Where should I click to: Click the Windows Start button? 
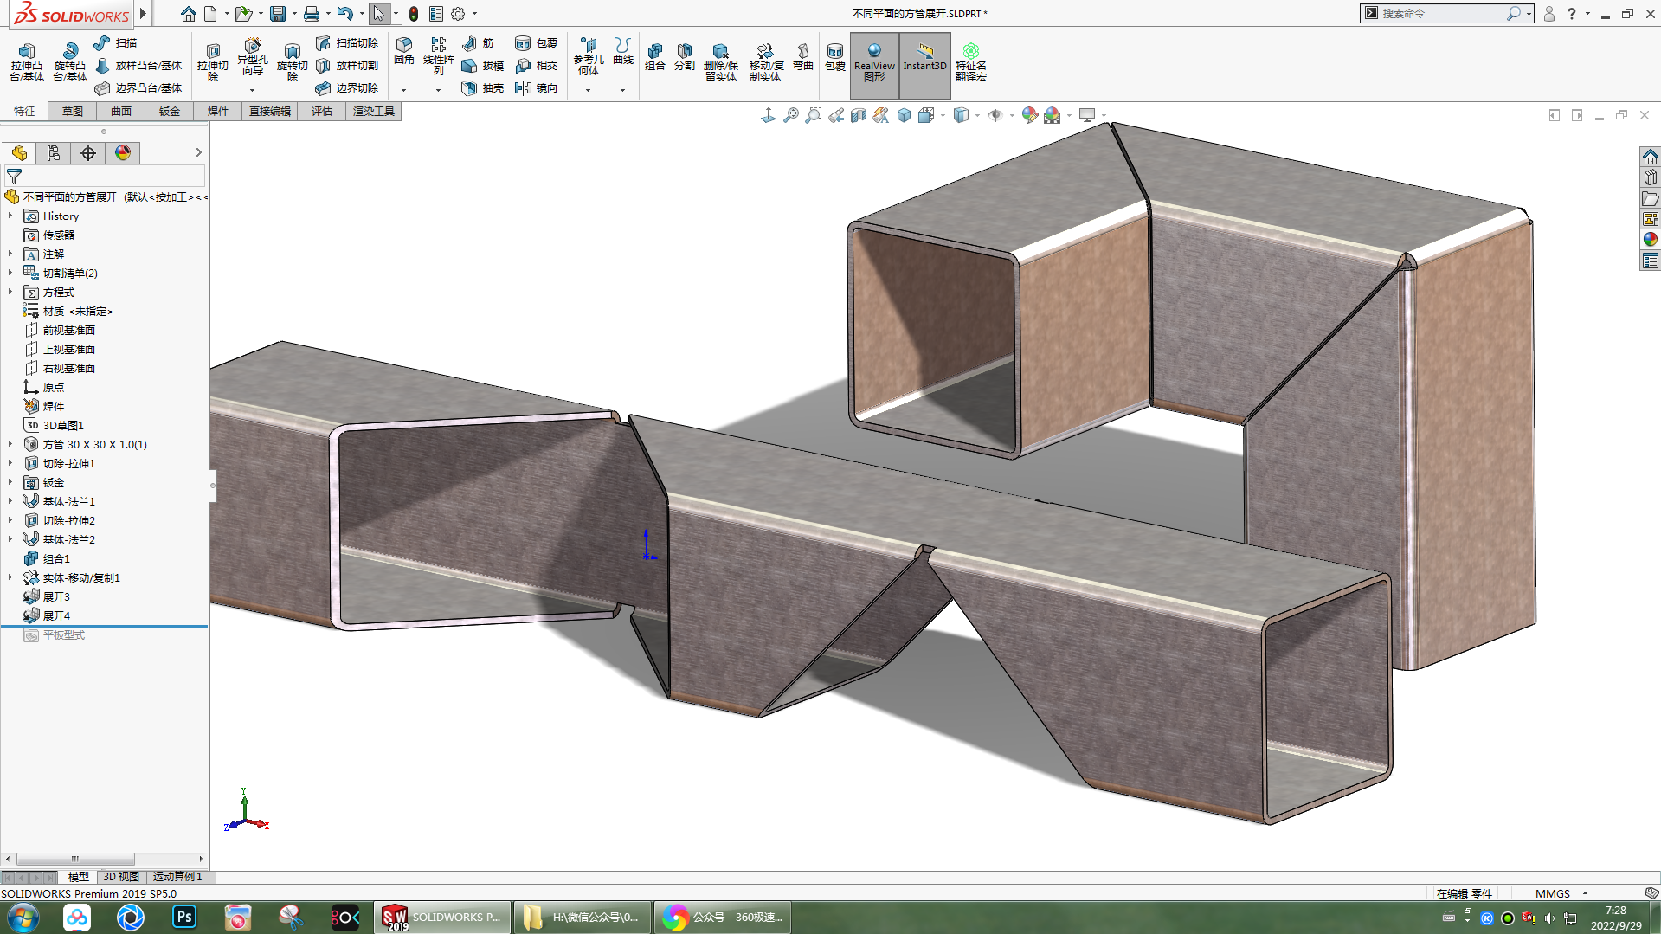(x=23, y=917)
